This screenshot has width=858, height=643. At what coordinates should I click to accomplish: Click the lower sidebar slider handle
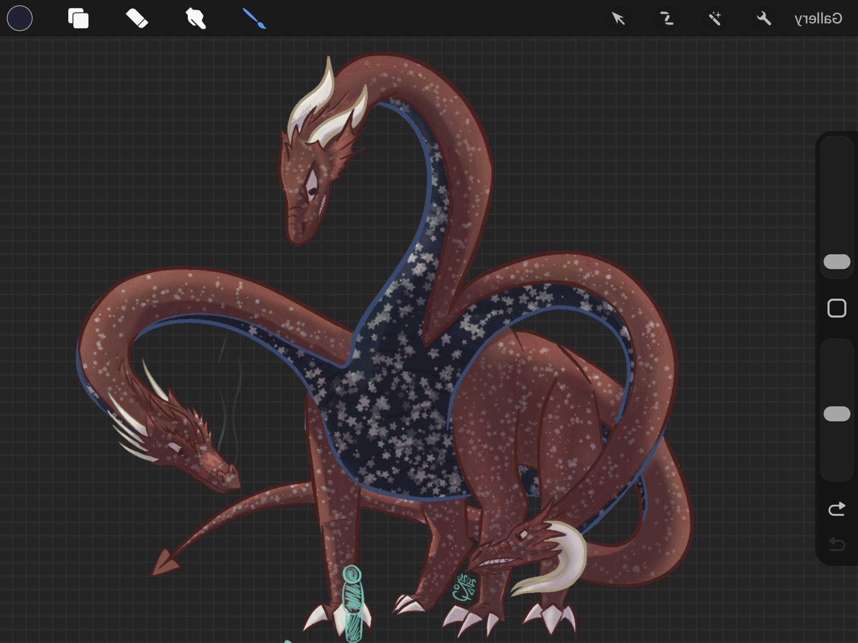coord(837,414)
